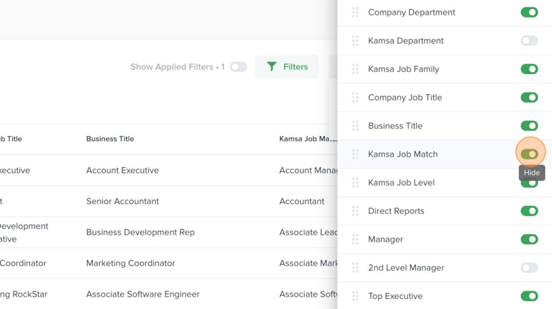Click the drag handle beside Business Title

click(355, 125)
